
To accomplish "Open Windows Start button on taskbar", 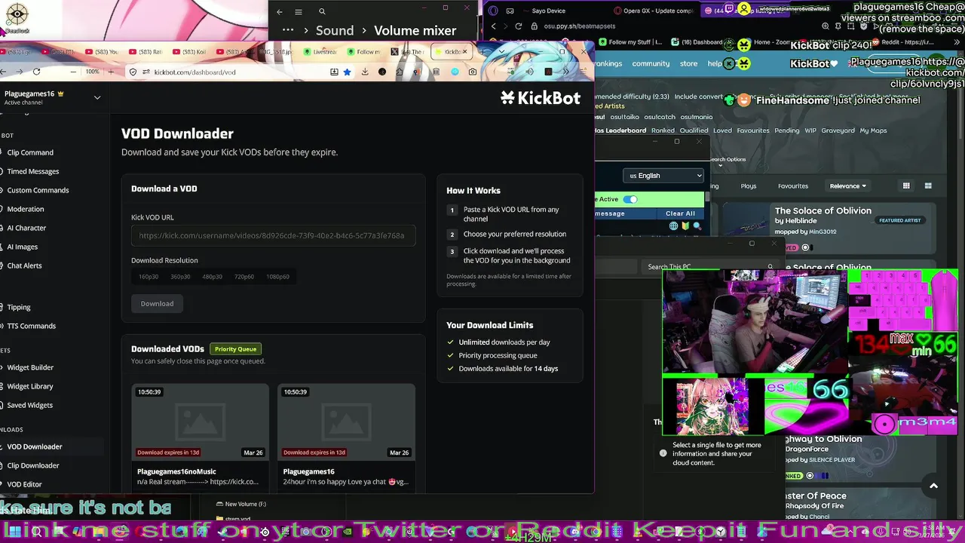I will [x=14, y=532].
